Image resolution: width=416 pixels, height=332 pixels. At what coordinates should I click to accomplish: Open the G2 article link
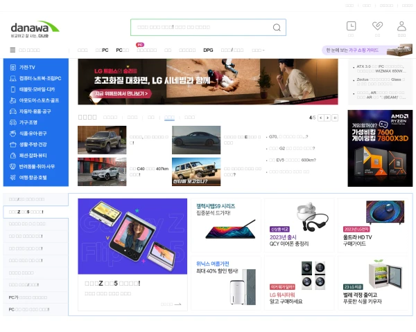tap(292, 148)
